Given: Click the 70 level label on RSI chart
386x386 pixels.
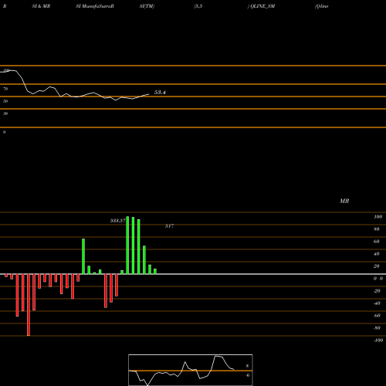Looking at the screenshot, I should point(5,89).
